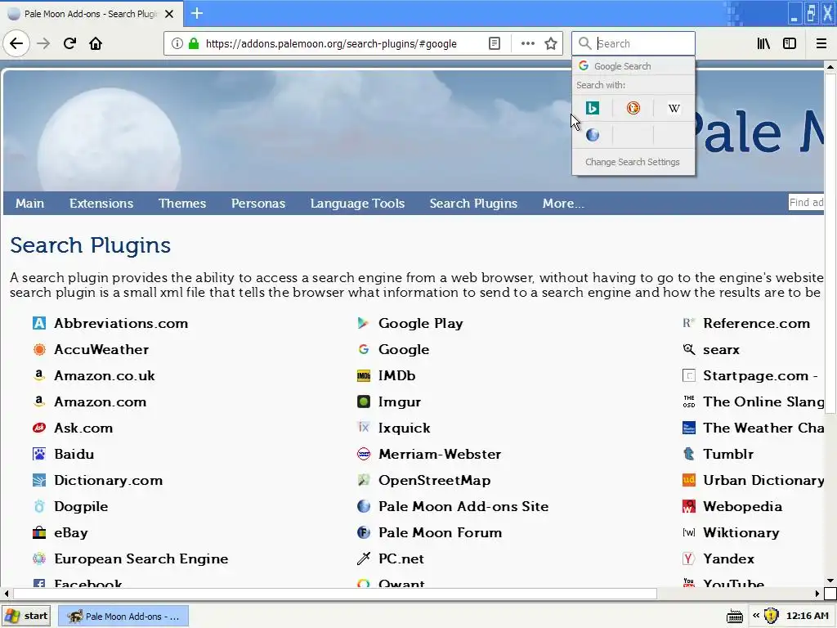This screenshot has height=628, width=837.
Task: Install the Merriam-Webster search plugin
Action: [x=440, y=454]
